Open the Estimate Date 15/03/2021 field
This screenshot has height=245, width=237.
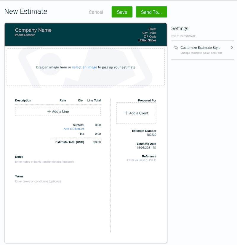[144, 147]
